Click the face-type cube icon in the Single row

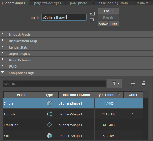(49, 103)
